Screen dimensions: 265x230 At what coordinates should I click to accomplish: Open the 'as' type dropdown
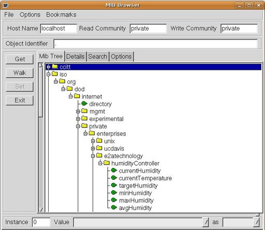pos(256,222)
